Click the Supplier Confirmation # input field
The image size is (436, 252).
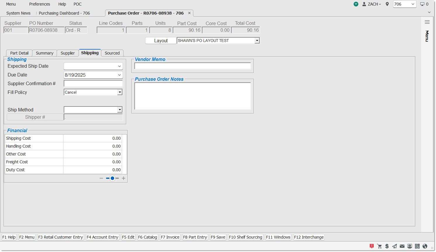click(93, 84)
